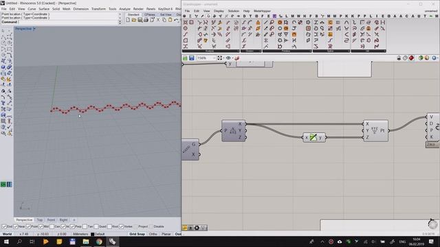The image size is (440, 247).
Task: Click Paste icon in Rhino Standard toolbar
Action: point(170,20)
